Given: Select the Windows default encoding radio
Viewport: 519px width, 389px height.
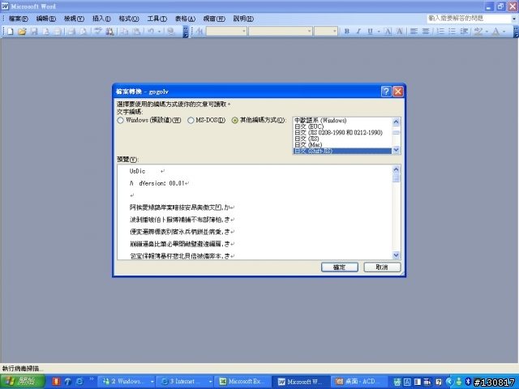Looking at the screenshot, I should pos(120,121).
